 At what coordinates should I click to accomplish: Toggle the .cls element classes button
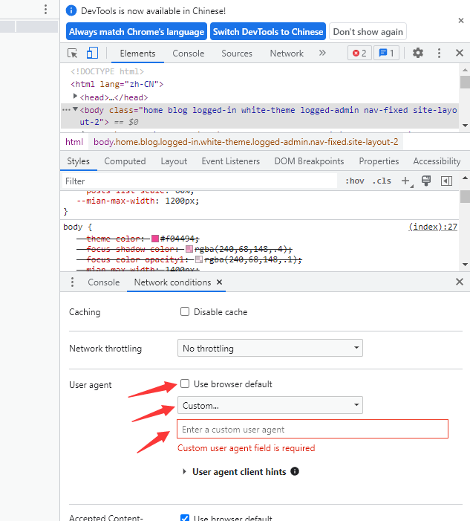click(x=382, y=181)
